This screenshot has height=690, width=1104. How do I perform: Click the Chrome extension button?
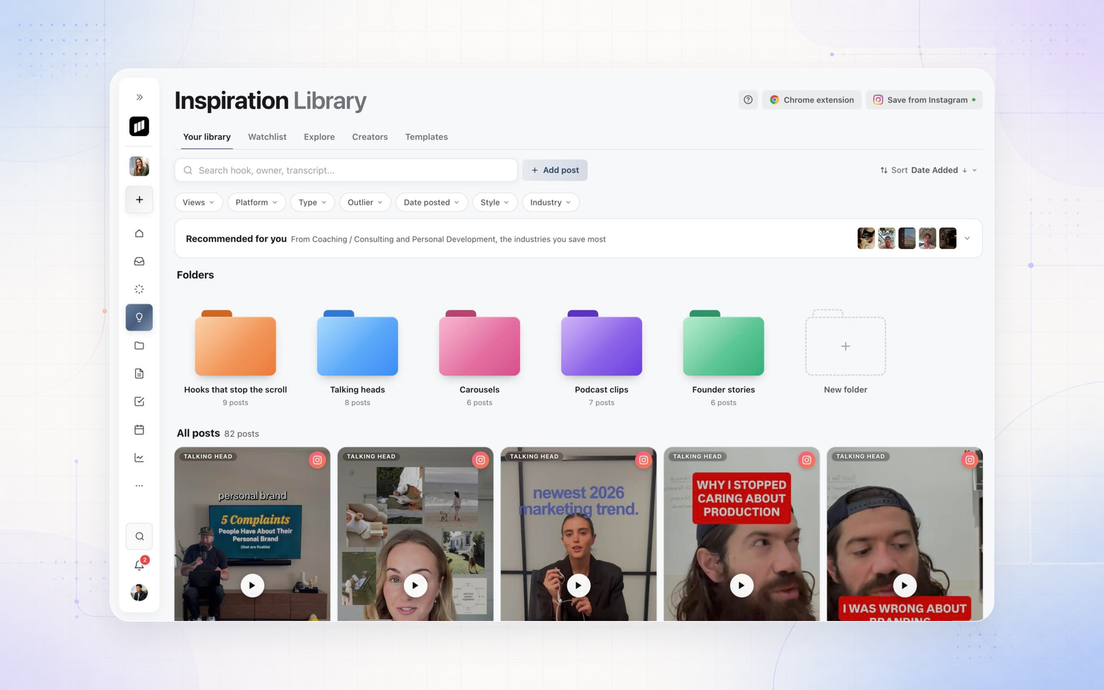(812, 100)
